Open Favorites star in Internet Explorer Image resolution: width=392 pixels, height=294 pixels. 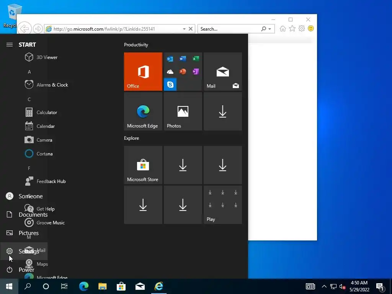[x=292, y=28]
